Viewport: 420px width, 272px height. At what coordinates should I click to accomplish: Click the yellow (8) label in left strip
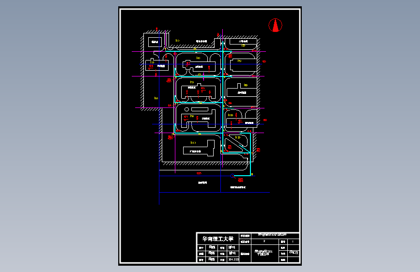point(156,98)
